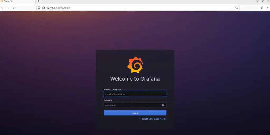The image size is (270, 135).
Task: Go back with the browser back arrow
Action: [x=2, y=8]
